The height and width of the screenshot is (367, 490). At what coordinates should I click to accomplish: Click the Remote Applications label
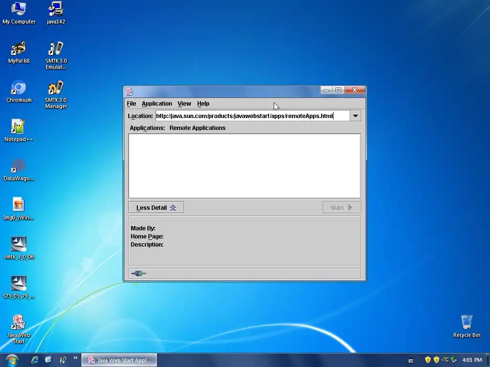point(197,128)
